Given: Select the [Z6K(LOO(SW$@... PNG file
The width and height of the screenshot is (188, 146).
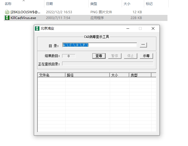Looking at the screenshot, I should click(26, 12).
